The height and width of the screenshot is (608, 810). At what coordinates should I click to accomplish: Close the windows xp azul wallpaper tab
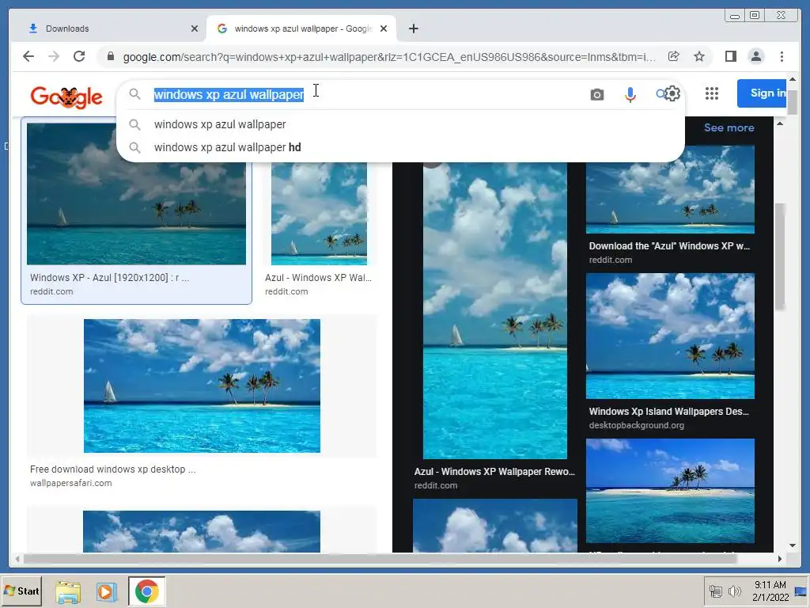tap(384, 28)
